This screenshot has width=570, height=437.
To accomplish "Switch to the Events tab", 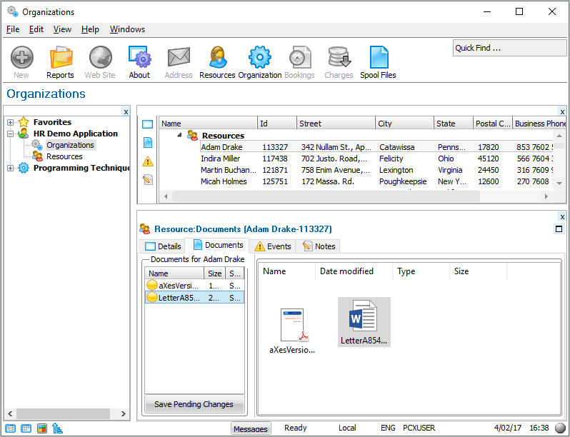I will click(x=273, y=246).
